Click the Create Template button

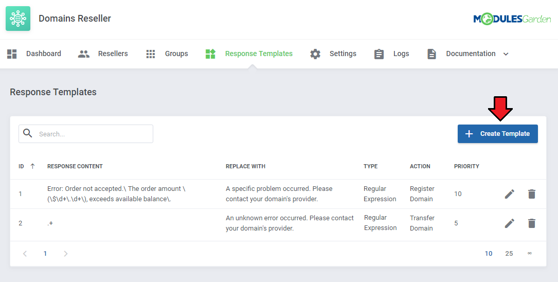497,134
